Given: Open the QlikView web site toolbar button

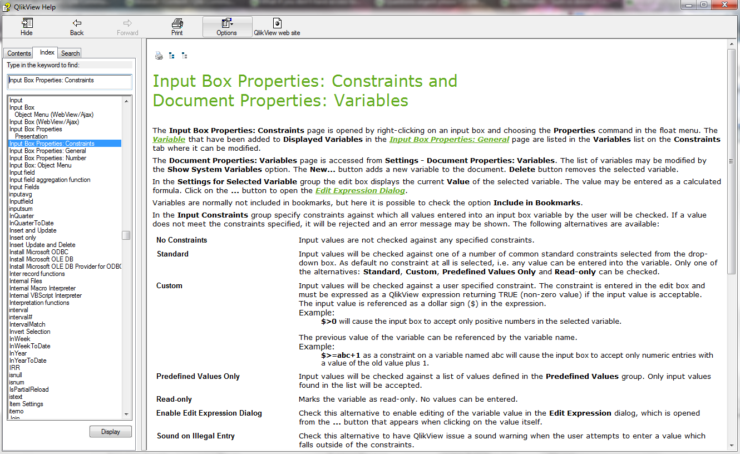Looking at the screenshot, I should coord(277,27).
